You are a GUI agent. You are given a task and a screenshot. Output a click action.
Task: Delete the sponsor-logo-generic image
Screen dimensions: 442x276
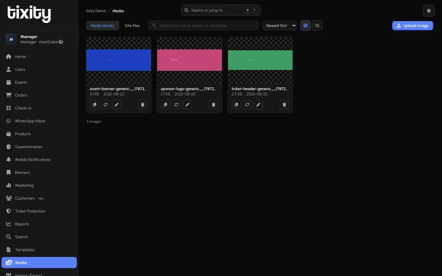[214, 105]
